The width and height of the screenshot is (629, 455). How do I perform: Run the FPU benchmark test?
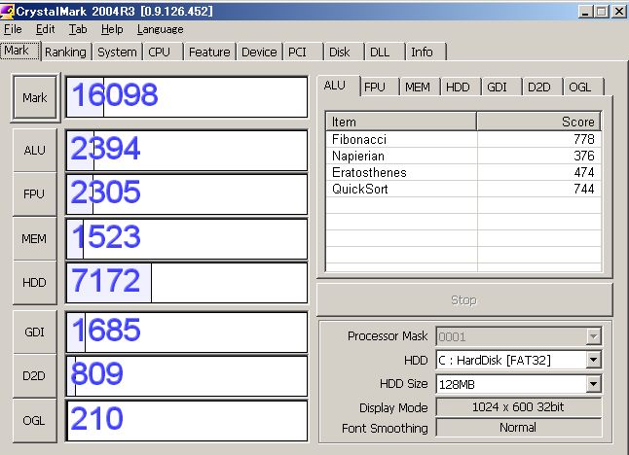pyautogui.click(x=35, y=193)
